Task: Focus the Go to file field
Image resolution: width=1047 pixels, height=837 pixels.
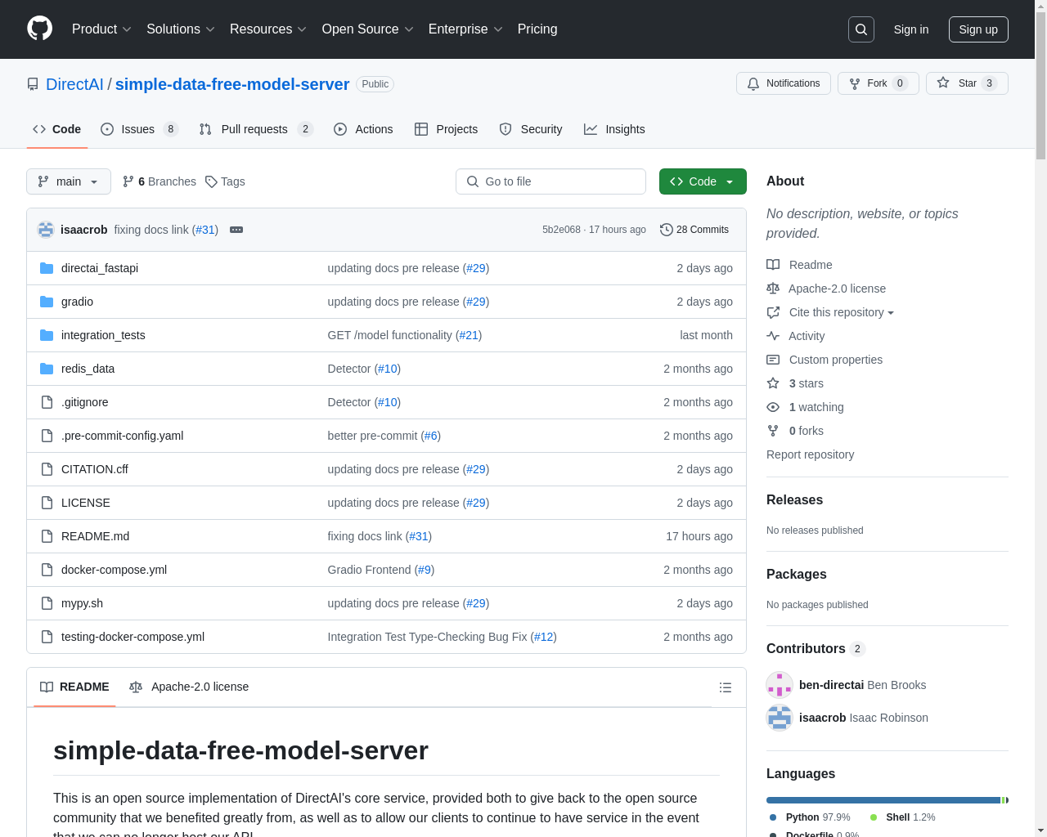Action: 550,181
